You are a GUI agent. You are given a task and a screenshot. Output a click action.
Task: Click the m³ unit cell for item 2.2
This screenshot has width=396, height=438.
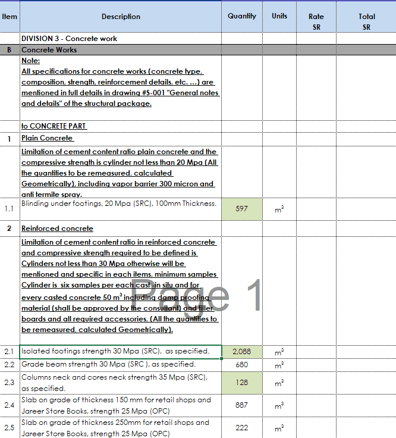tap(279, 365)
